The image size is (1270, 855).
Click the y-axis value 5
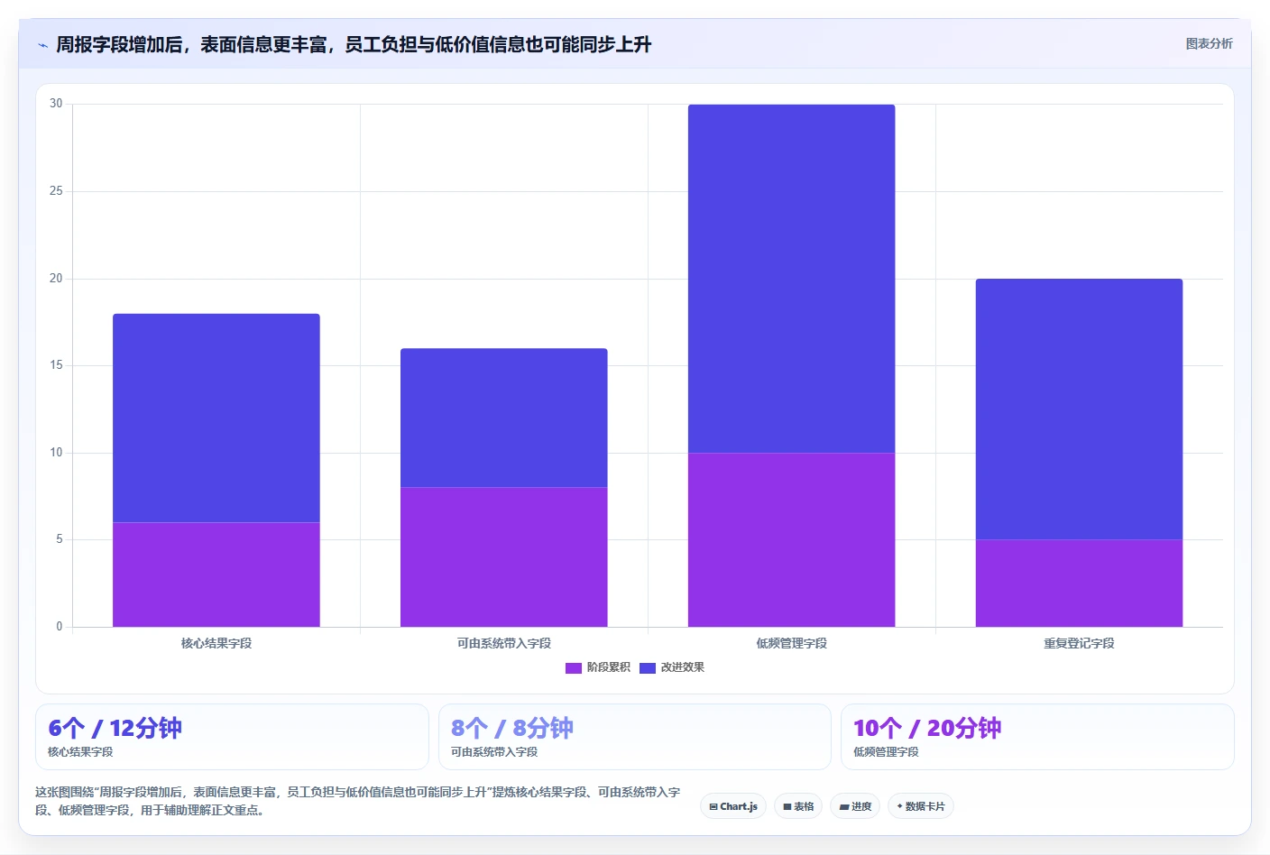coord(60,539)
